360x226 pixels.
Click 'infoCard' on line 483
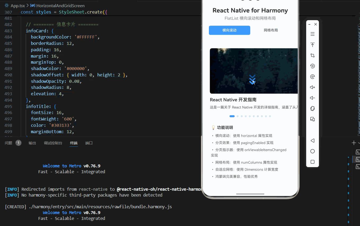coord(36,31)
